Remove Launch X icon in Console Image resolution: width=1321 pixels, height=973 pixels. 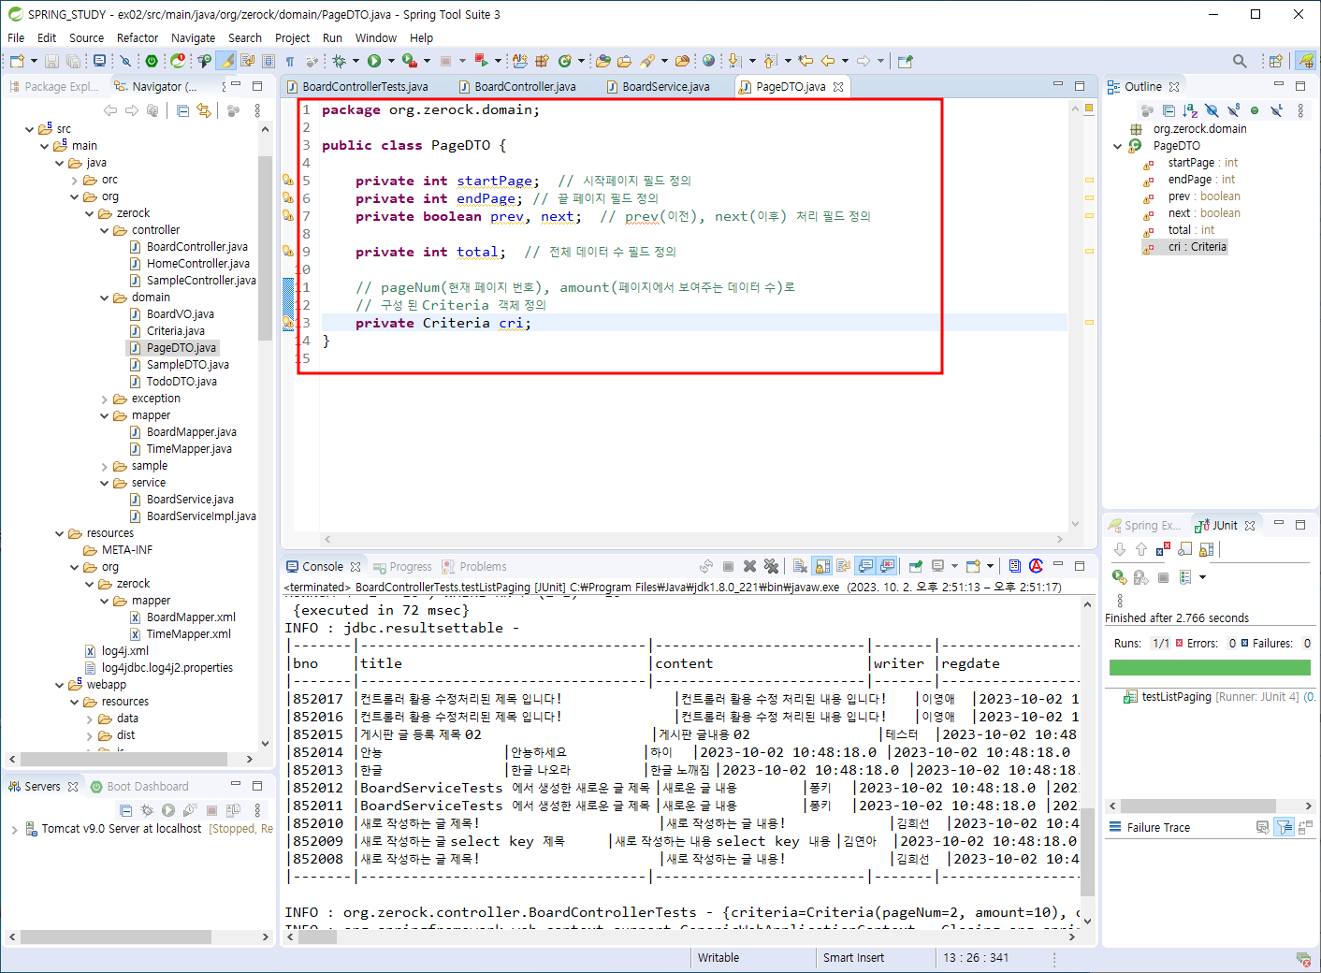(x=749, y=566)
